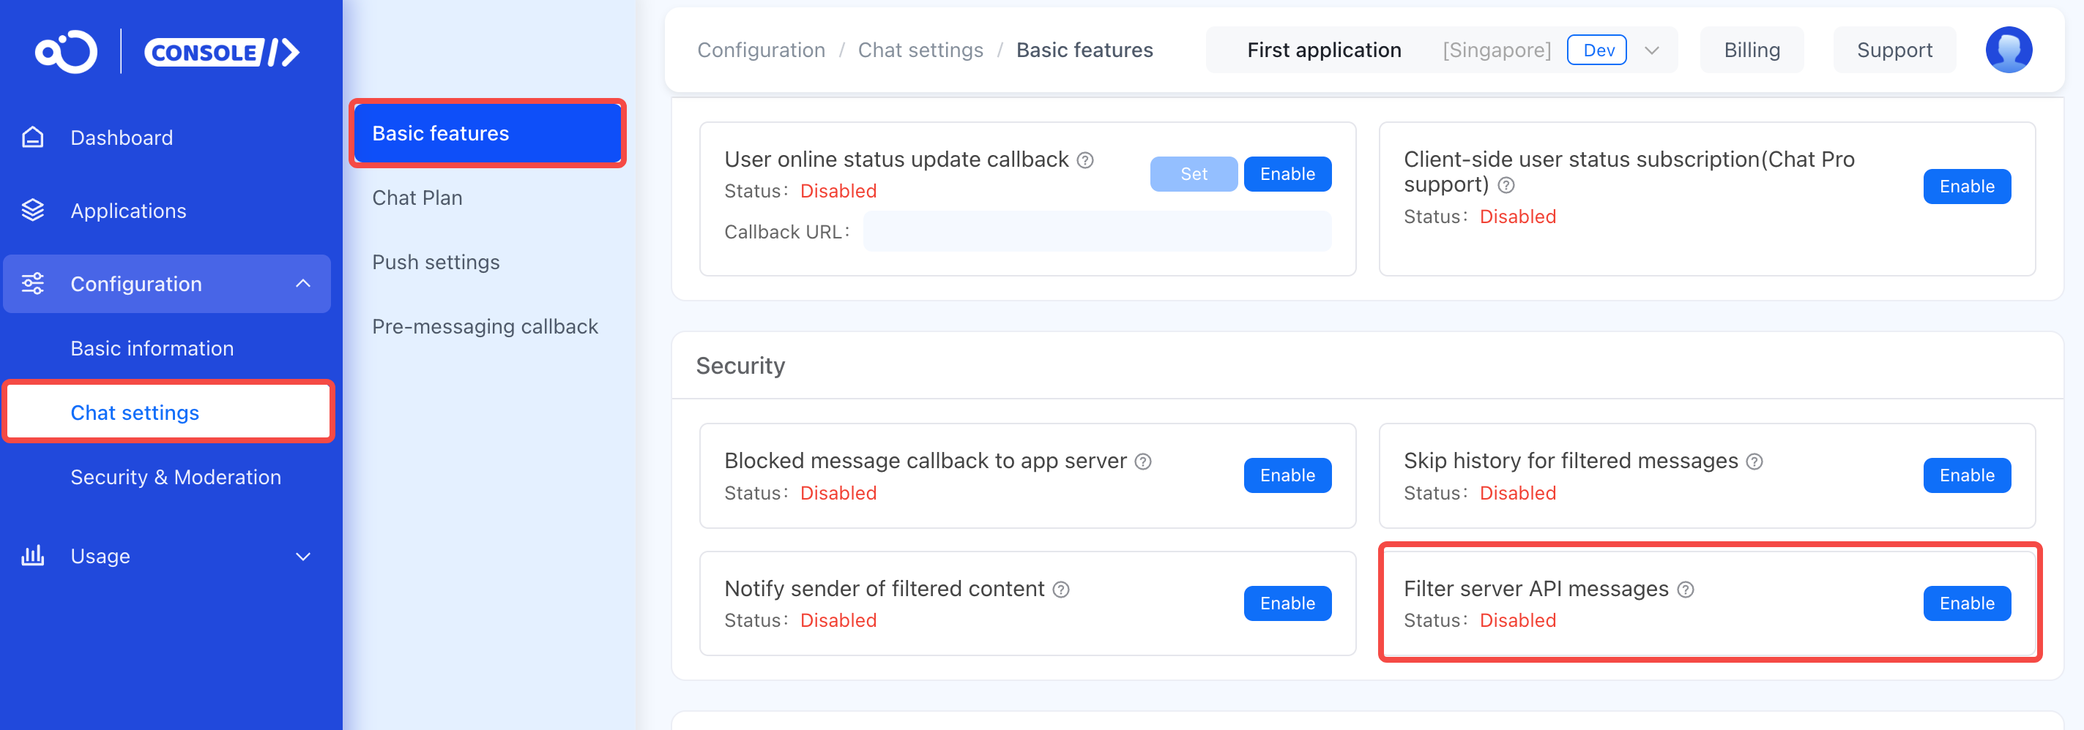Open the Push settings tab
2084x730 pixels.
(x=435, y=262)
